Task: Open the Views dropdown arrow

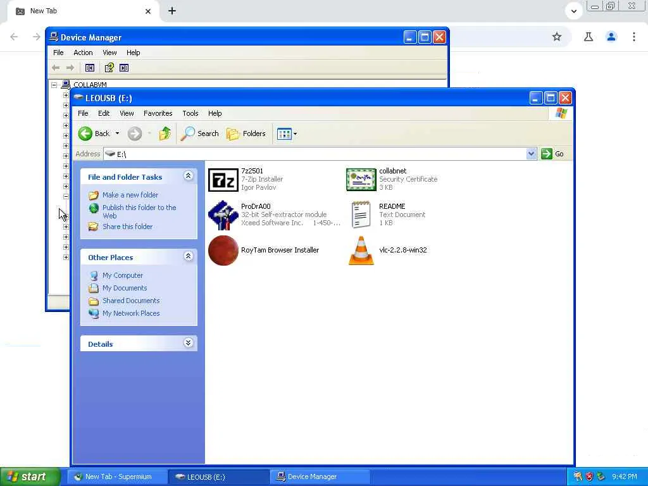Action: point(295,134)
